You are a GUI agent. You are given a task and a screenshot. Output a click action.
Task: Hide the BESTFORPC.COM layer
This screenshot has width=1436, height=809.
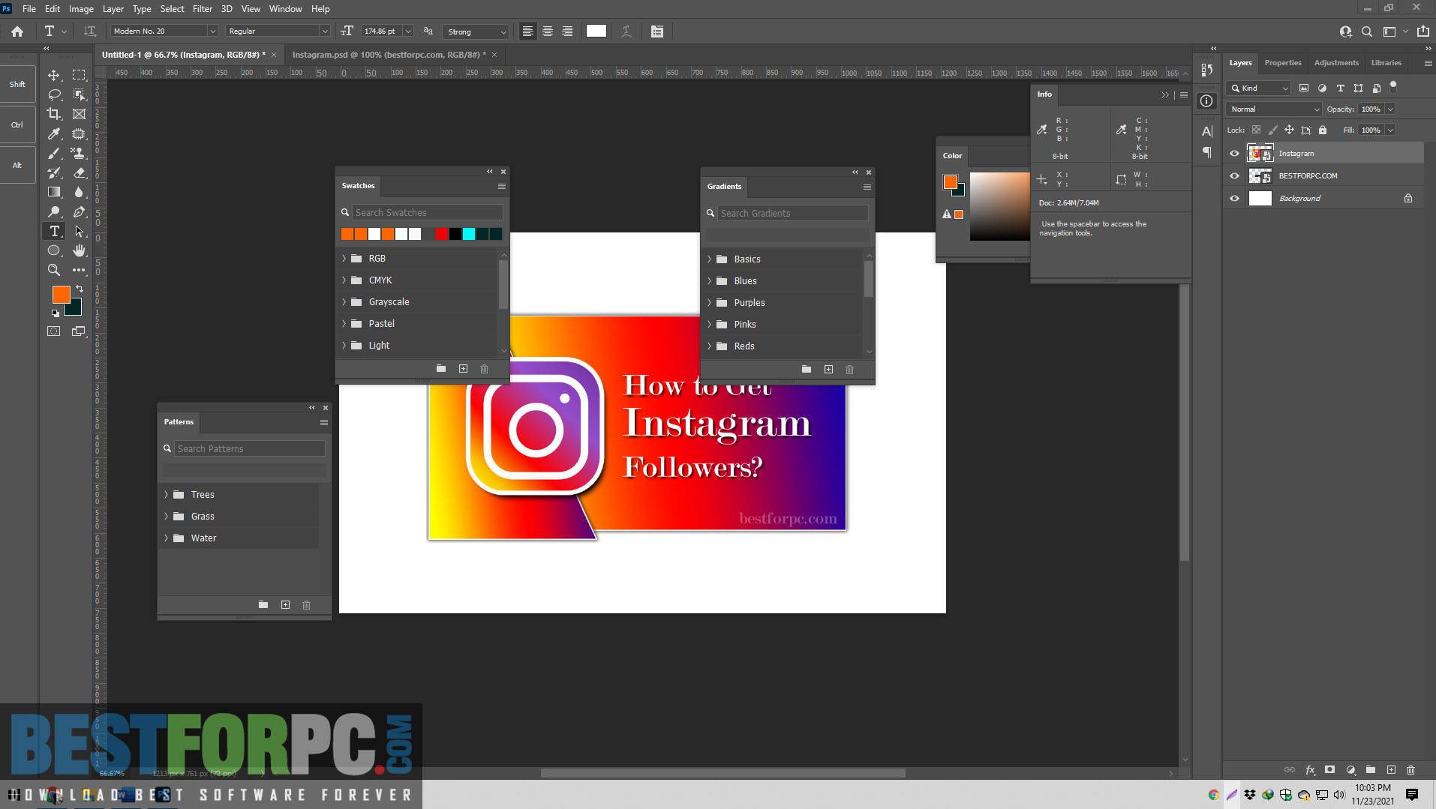click(x=1234, y=175)
